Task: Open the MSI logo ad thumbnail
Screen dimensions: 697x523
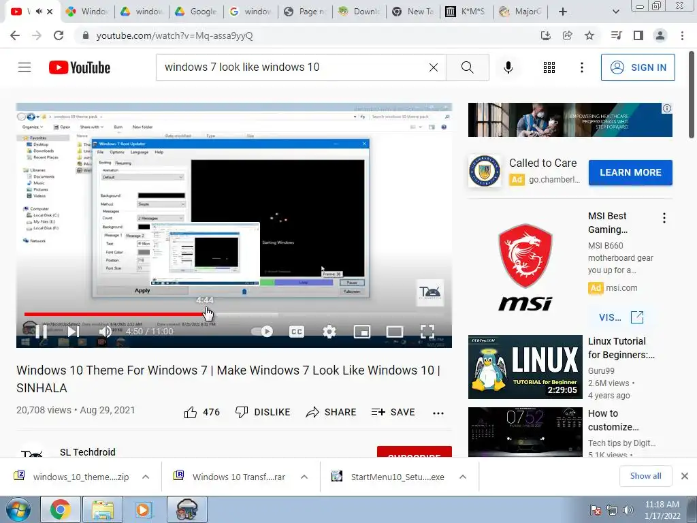Action: (x=525, y=266)
